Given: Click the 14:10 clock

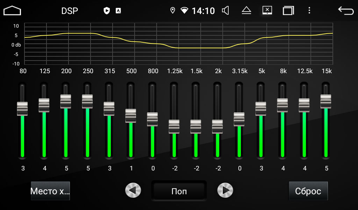Looking at the screenshot, I should (x=203, y=11).
